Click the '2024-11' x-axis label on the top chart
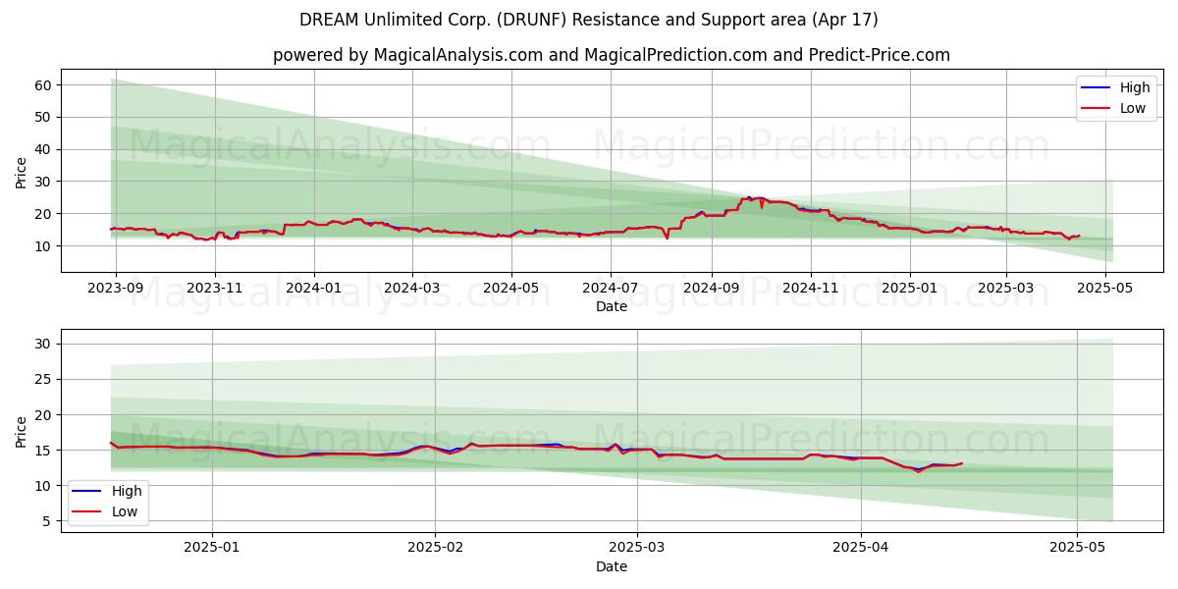Screen dimensions: 1178x589 810,289
